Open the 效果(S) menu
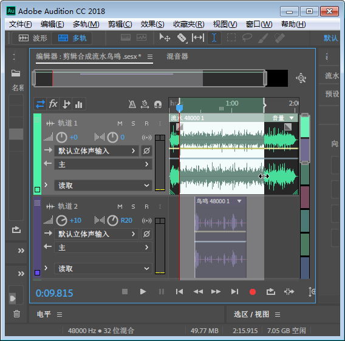Viewport: 345px width, 341px height. [x=152, y=24]
